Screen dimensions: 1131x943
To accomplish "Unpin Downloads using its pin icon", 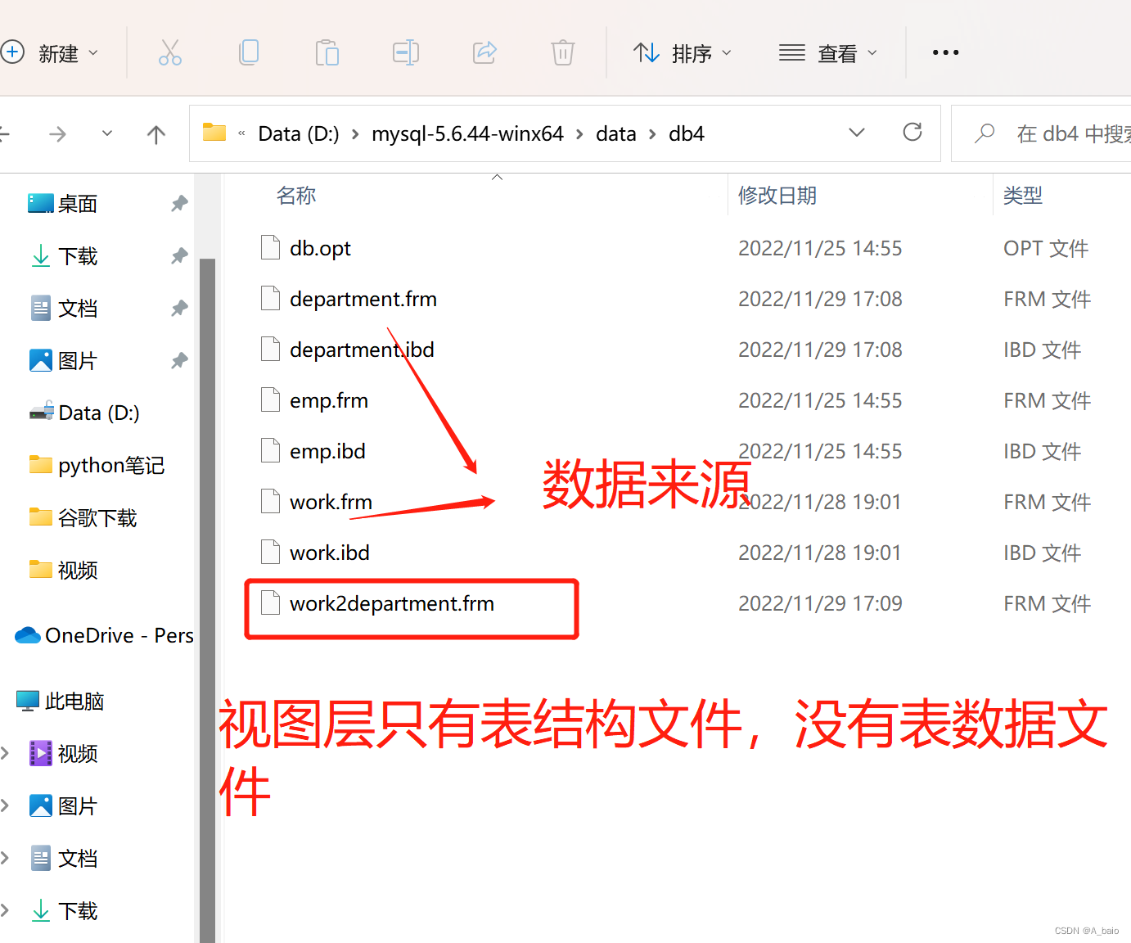I will (179, 256).
